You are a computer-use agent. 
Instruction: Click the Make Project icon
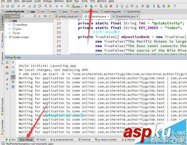(x=68, y=6)
